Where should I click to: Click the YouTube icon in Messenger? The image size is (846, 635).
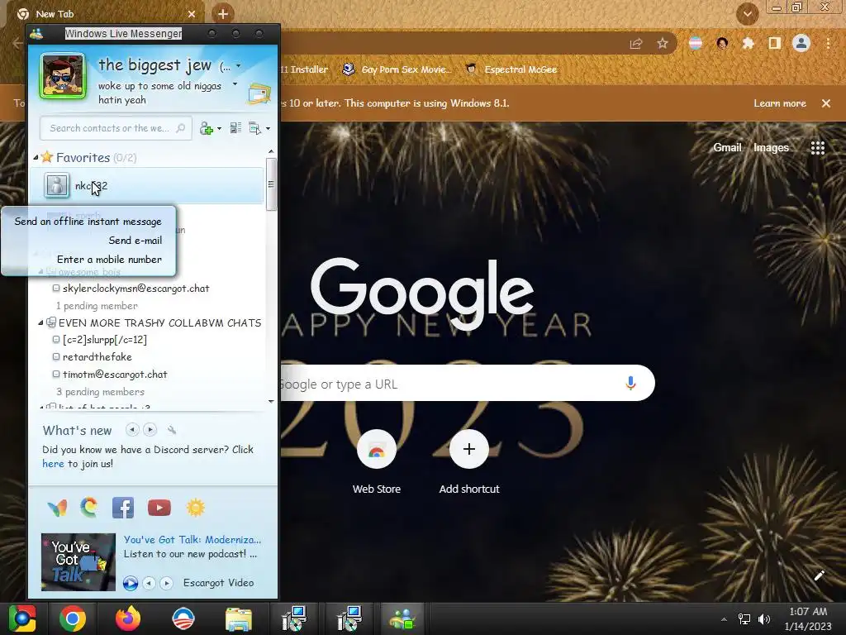coord(159,508)
